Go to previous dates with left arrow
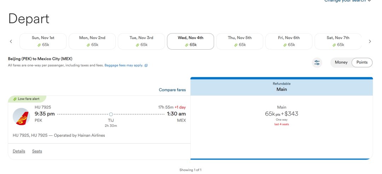Image resolution: width=382 pixels, height=174 pixels. 11,42
